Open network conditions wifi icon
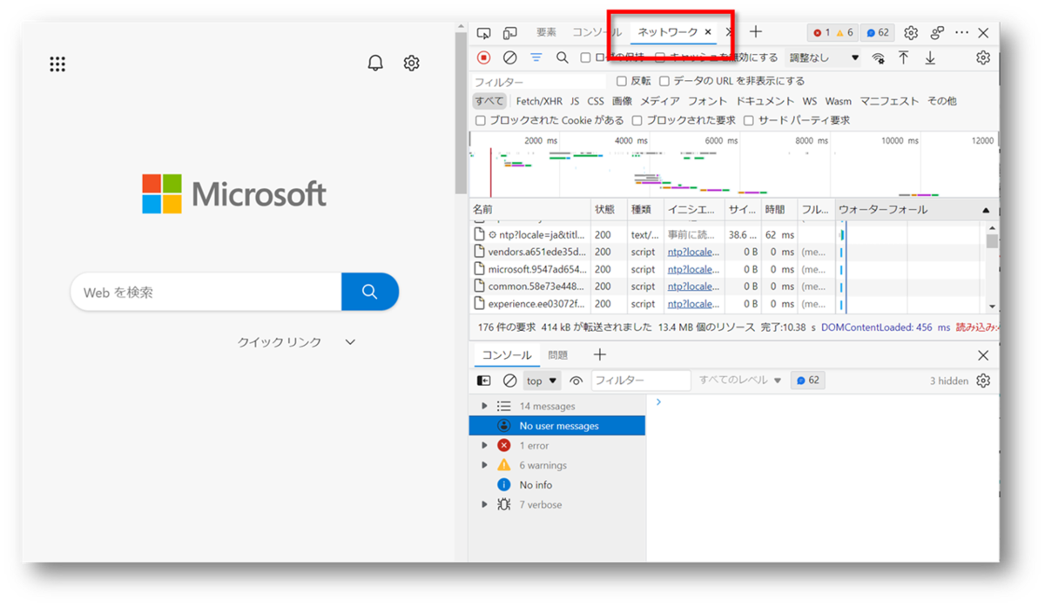1045x607 pixels. (878, 57)
